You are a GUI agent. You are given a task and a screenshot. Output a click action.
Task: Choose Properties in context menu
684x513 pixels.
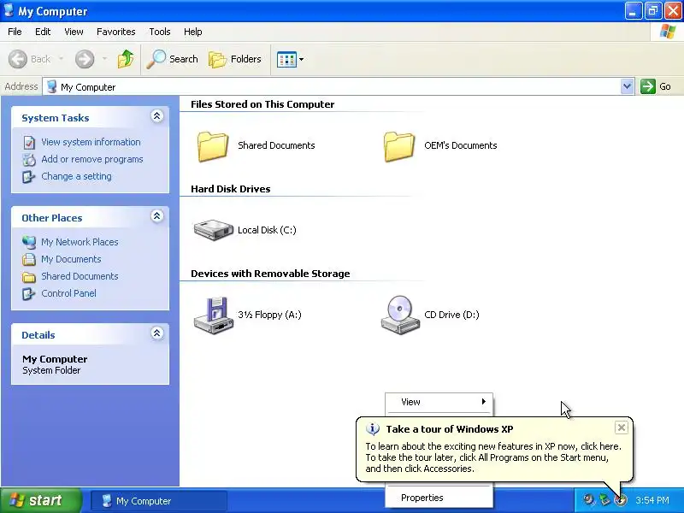coord(439,498)
